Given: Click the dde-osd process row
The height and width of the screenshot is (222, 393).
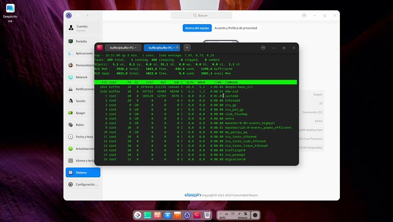Looking at the screenshot, I should 195,92.
